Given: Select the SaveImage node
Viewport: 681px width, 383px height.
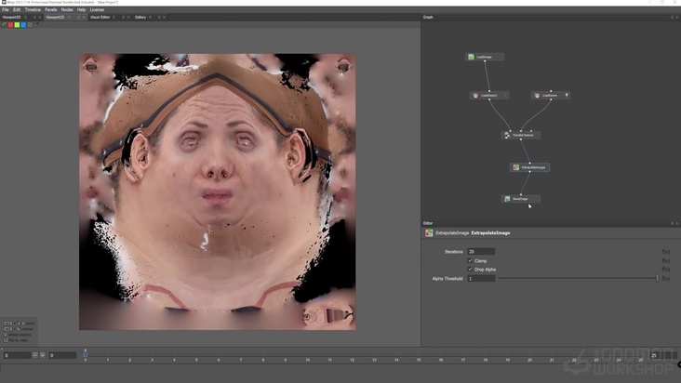Looking at the screenshot, I should [521, 199].
